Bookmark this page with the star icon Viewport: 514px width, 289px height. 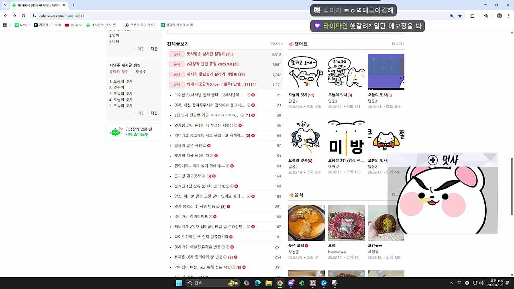pyautogui.click(x=460, y=16)
